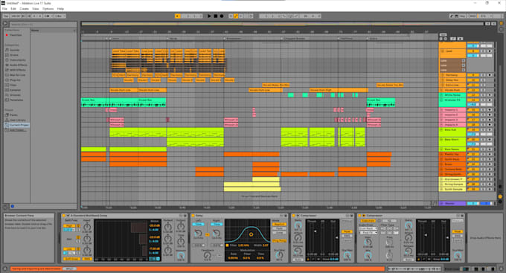Viewport: 506px width, 273px height.
Task: Unfold the Lead track
Action: pos(443,51)
